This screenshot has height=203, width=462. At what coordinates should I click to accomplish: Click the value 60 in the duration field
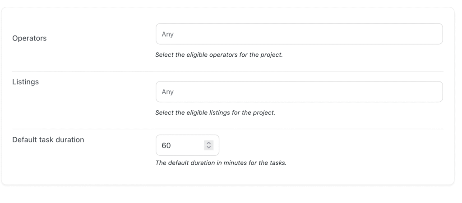point(166,145)
